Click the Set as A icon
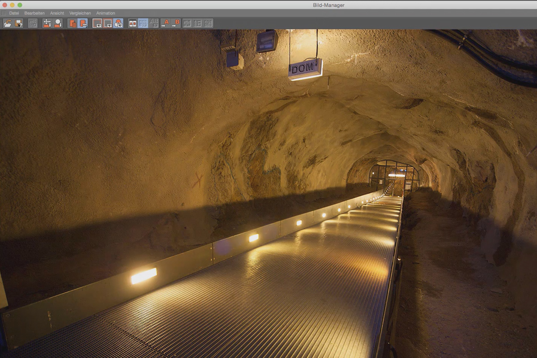This screenshot has width=537, height=358. 166,23
